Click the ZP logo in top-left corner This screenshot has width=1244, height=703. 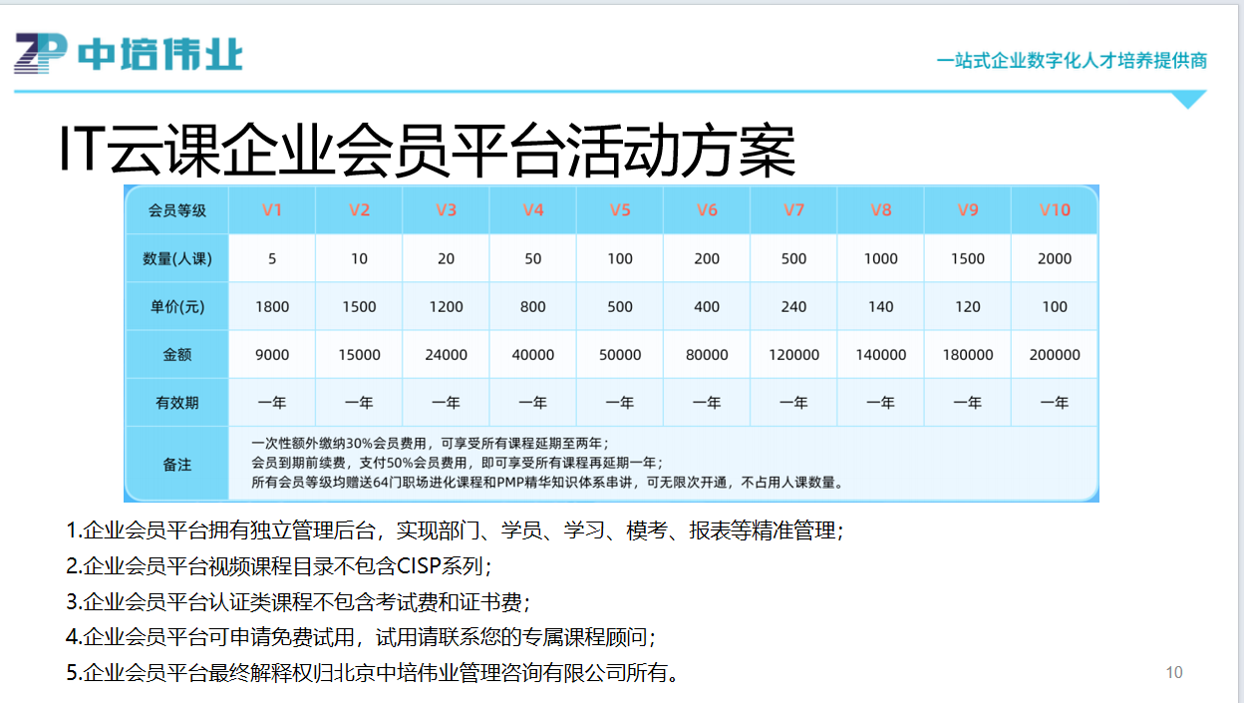[37, 55]
